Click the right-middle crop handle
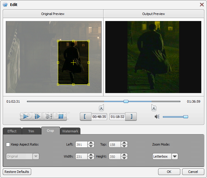This screenshot has height=178, width=207. (88, 63)
